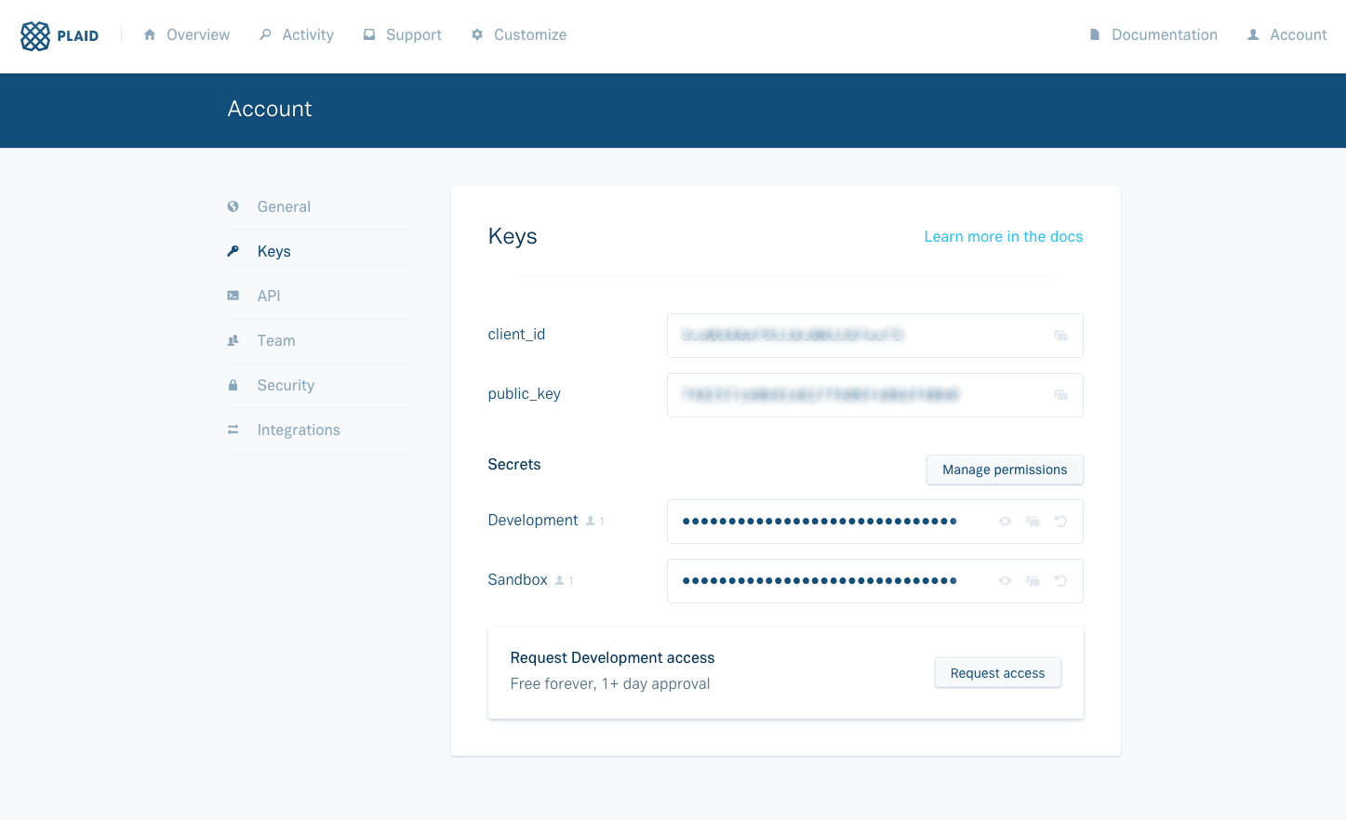Click the gear icon next to Customize
Image resolution: width=1346 pixels, height=820 pixels.
(477, 34)
